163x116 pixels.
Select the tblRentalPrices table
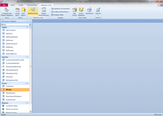(x=15, y=54)
